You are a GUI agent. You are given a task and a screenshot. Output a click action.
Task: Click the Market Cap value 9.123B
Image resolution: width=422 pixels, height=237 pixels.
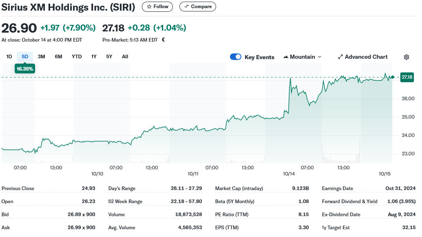300,188
